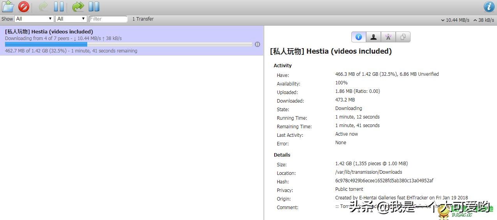Screen dimensions: 497x220
Task: Pause all torrents
Action: pos(94,7)
